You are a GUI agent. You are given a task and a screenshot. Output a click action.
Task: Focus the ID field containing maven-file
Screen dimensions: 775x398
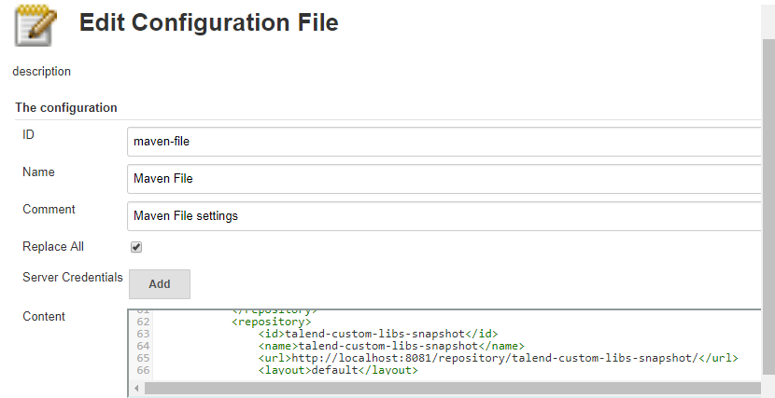coord(444,142)
